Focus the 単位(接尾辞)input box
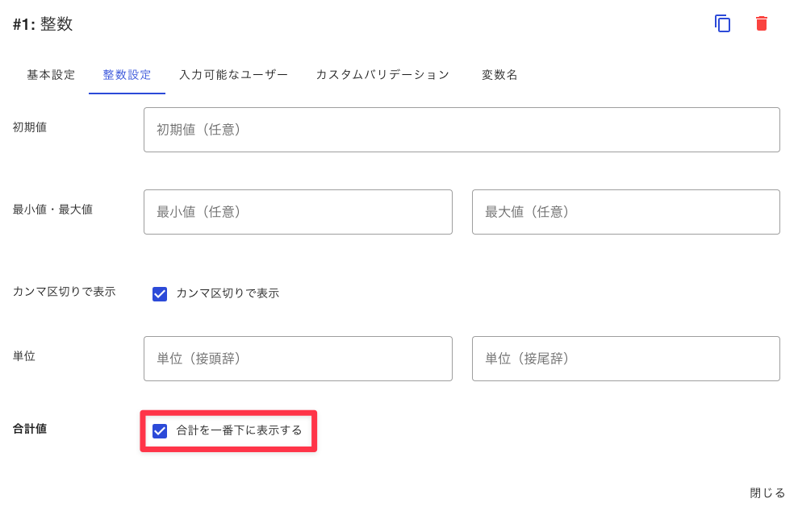Image resolution: width=798 pixels, height=511 pixels. click(626, 359)
